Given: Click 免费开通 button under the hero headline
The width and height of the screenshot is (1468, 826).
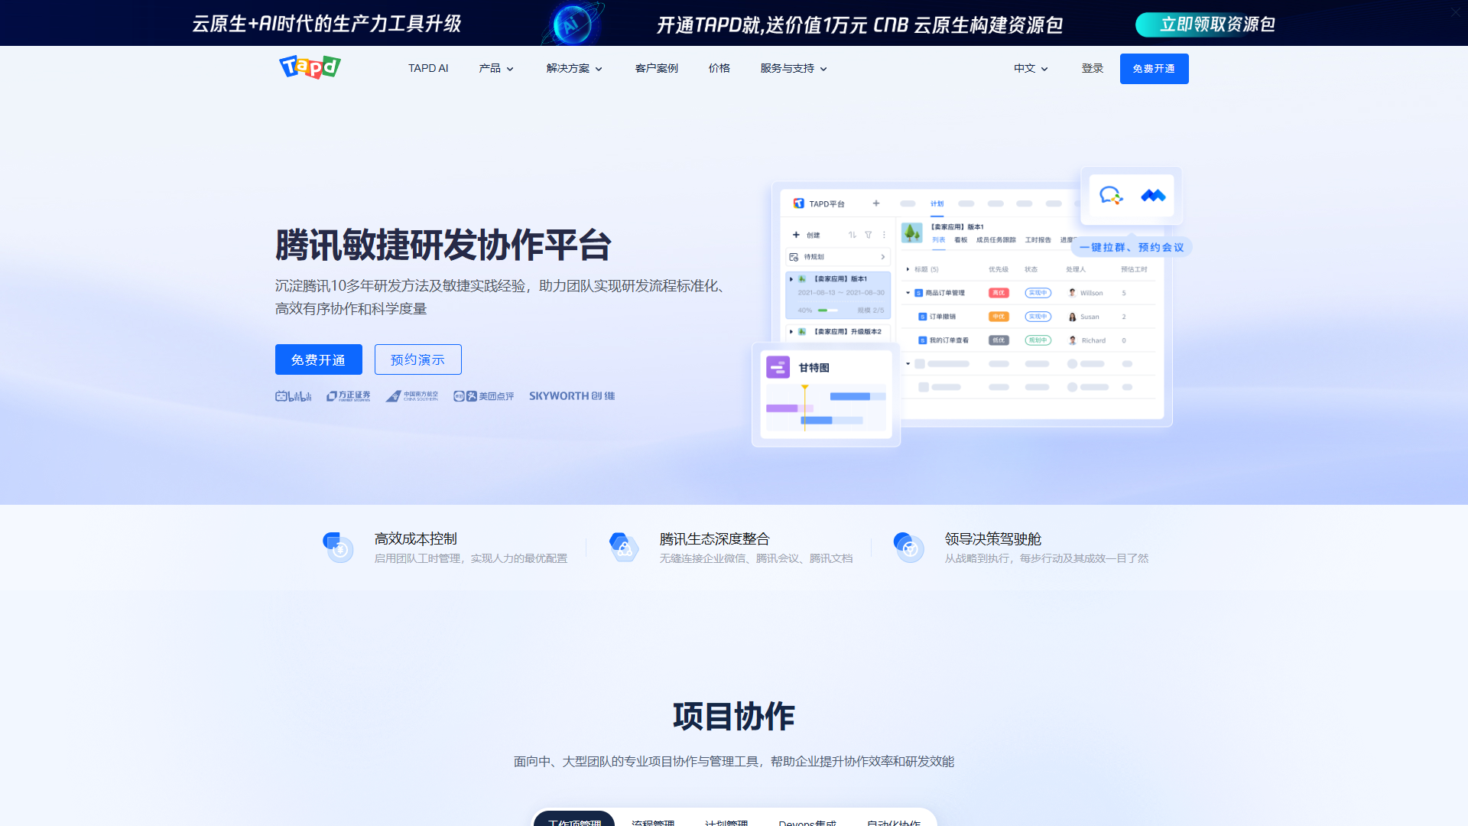Looking at the screenshot, I should point(319,359).
